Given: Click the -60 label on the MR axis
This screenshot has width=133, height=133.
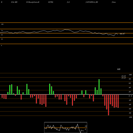Looking at the screenshot, I should tap(130, 109).
